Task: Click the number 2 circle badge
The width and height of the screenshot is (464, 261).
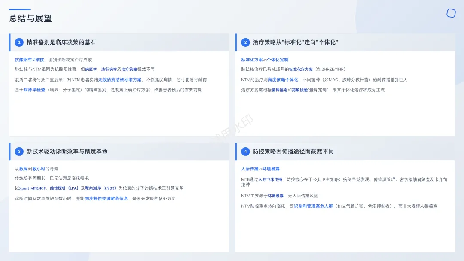Action: 245,42
